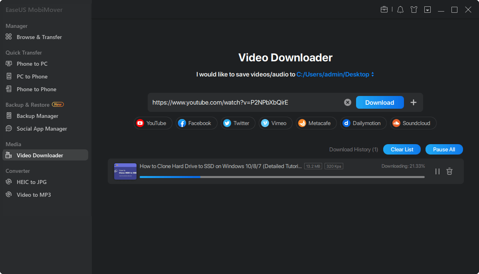Click the Video to MP3 icon
The width and height of the screenshot is (479, 274).
pyautogui.click(x=9, y=195)
